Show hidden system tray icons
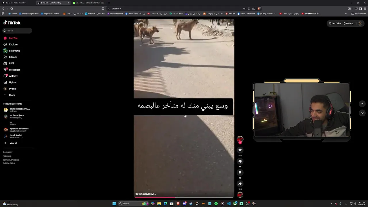Viewport: 368px width, 207px height. click(x=331, y=204)
